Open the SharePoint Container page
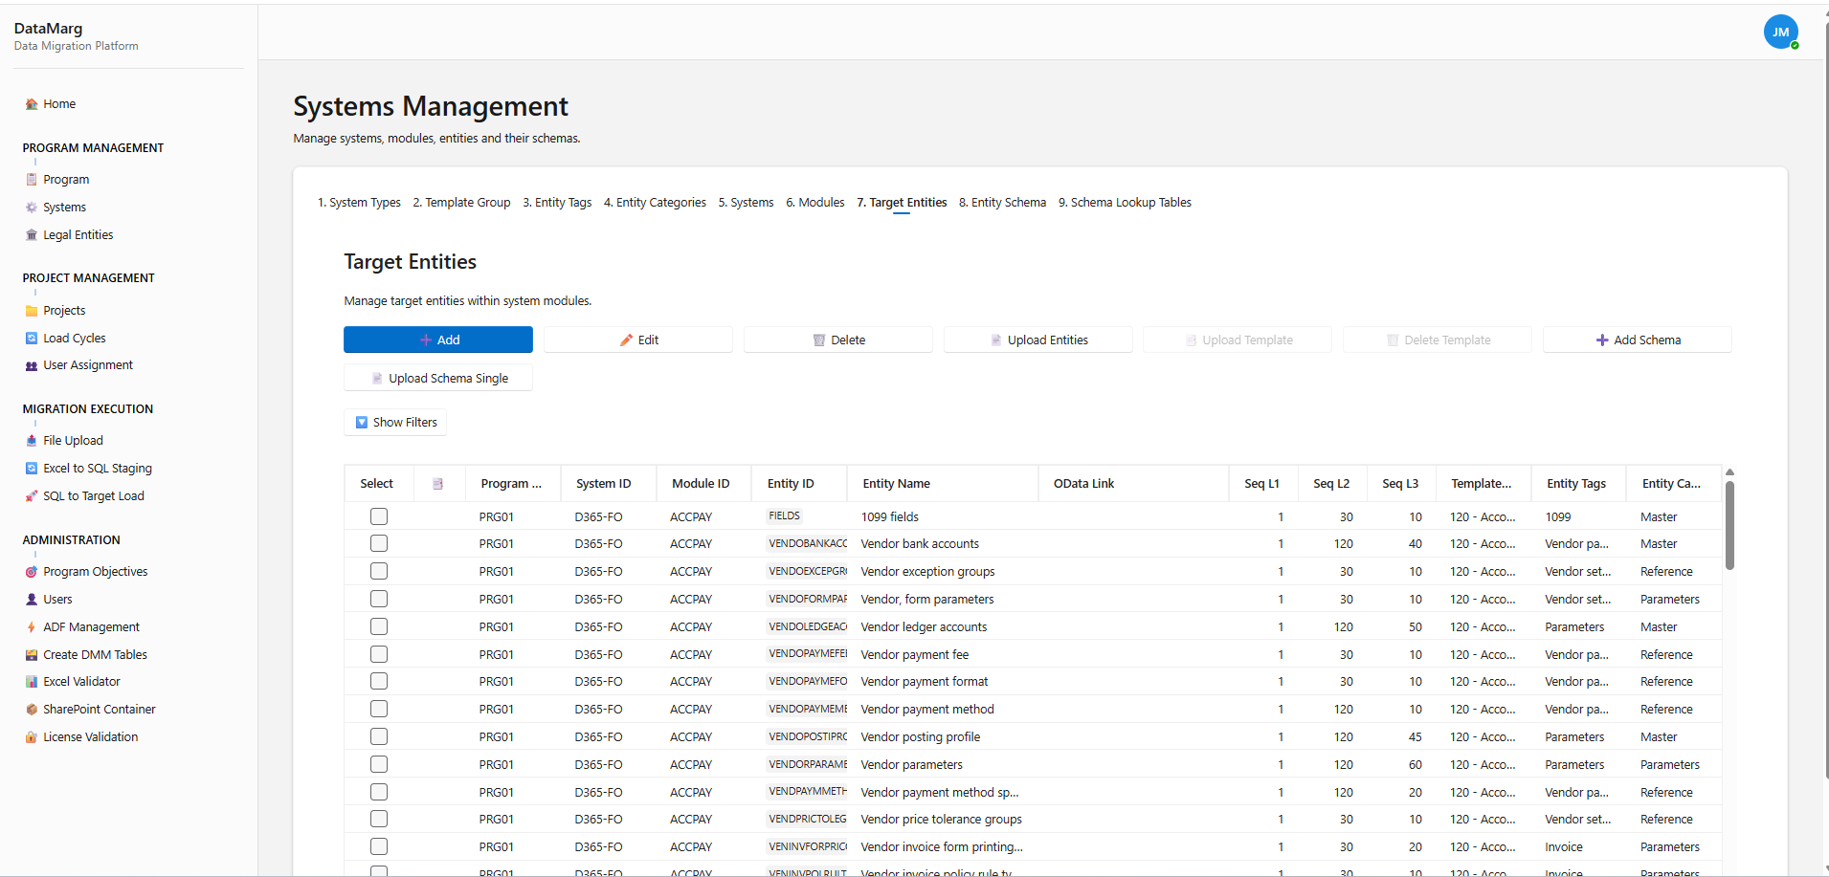Image resolution: width=1829 pixels, height=877 pixels. point(99,709)
